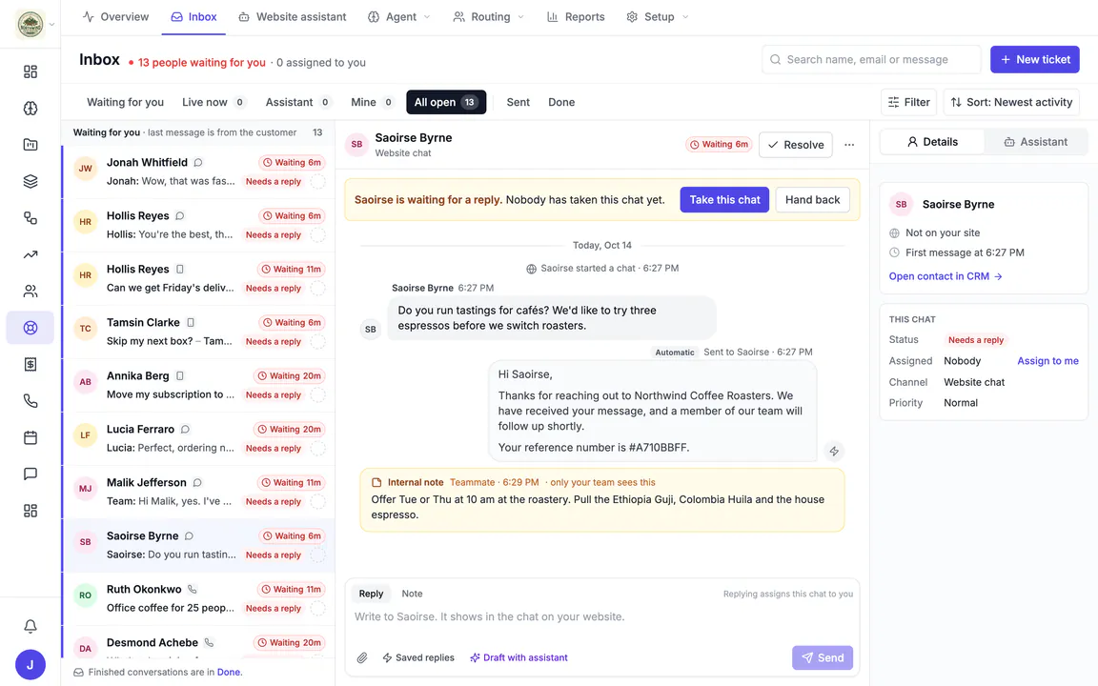Select the Live now filter tab
1098x686 pixels.
pos(213,102)
